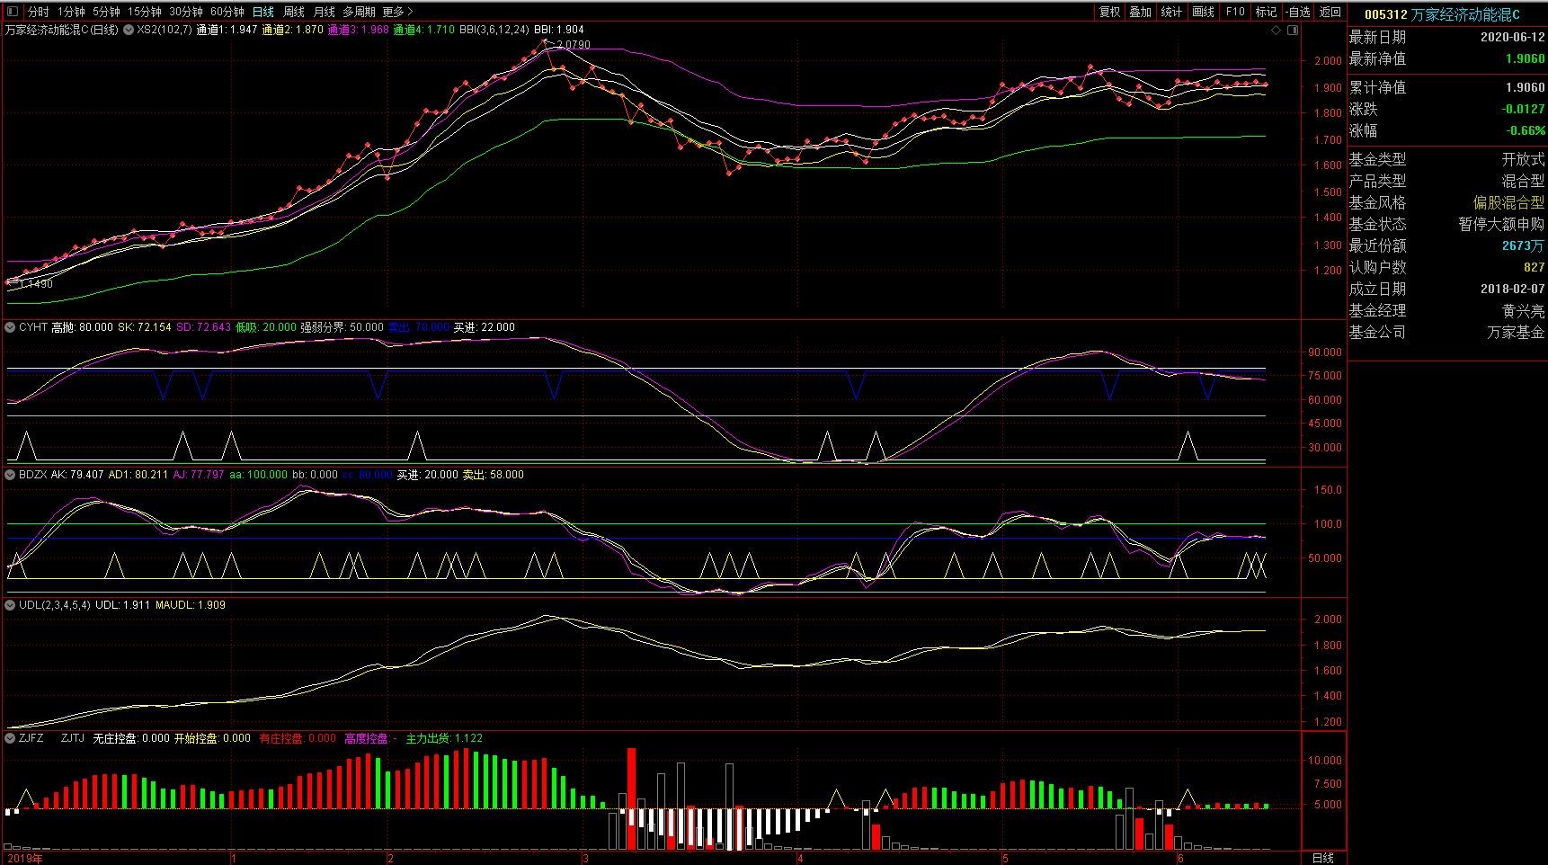Click the ZJFZ indicator name
Viewport: 1548px width, 865px height.
point(31,738)
